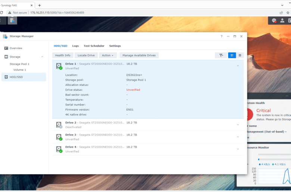Open the browser tab search chevron

coord(282,5)
